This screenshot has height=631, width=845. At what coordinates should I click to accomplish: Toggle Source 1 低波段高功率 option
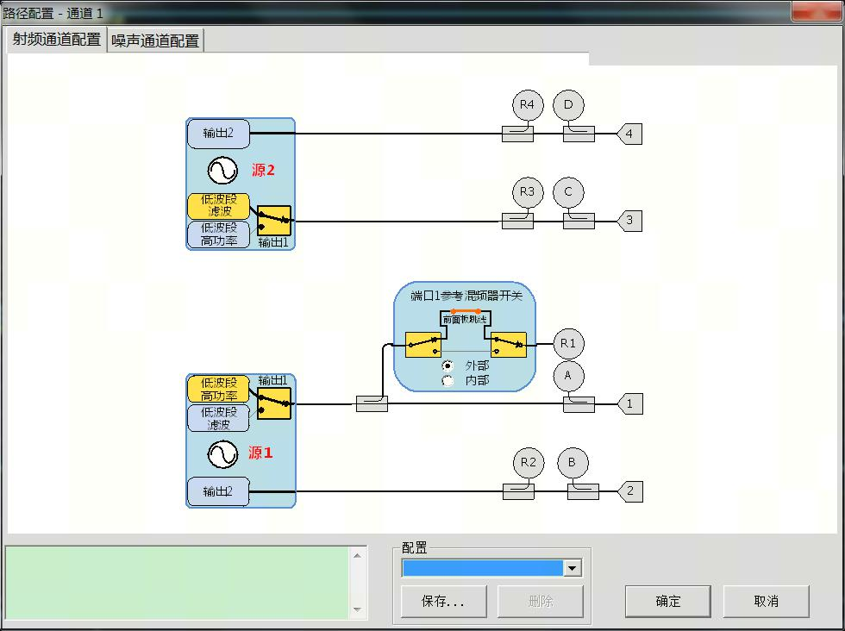coord(218,389)
